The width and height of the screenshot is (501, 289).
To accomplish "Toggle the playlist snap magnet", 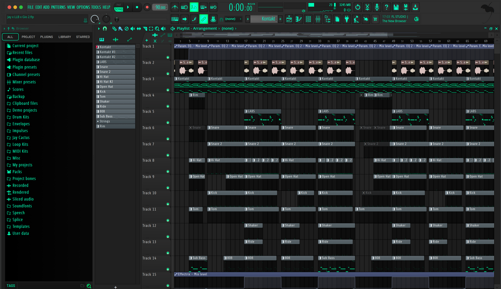I will (x=105, y=29).
